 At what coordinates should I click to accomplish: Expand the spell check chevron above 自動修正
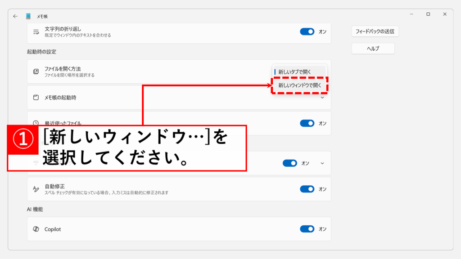[x=322, y=163]
